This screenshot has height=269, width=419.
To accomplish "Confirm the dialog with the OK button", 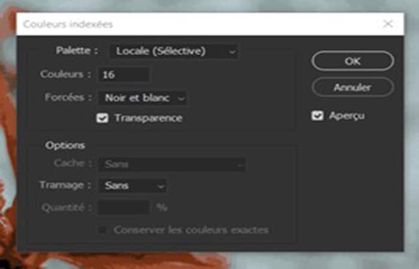I will pyautogui.click(x=353, y=61).
